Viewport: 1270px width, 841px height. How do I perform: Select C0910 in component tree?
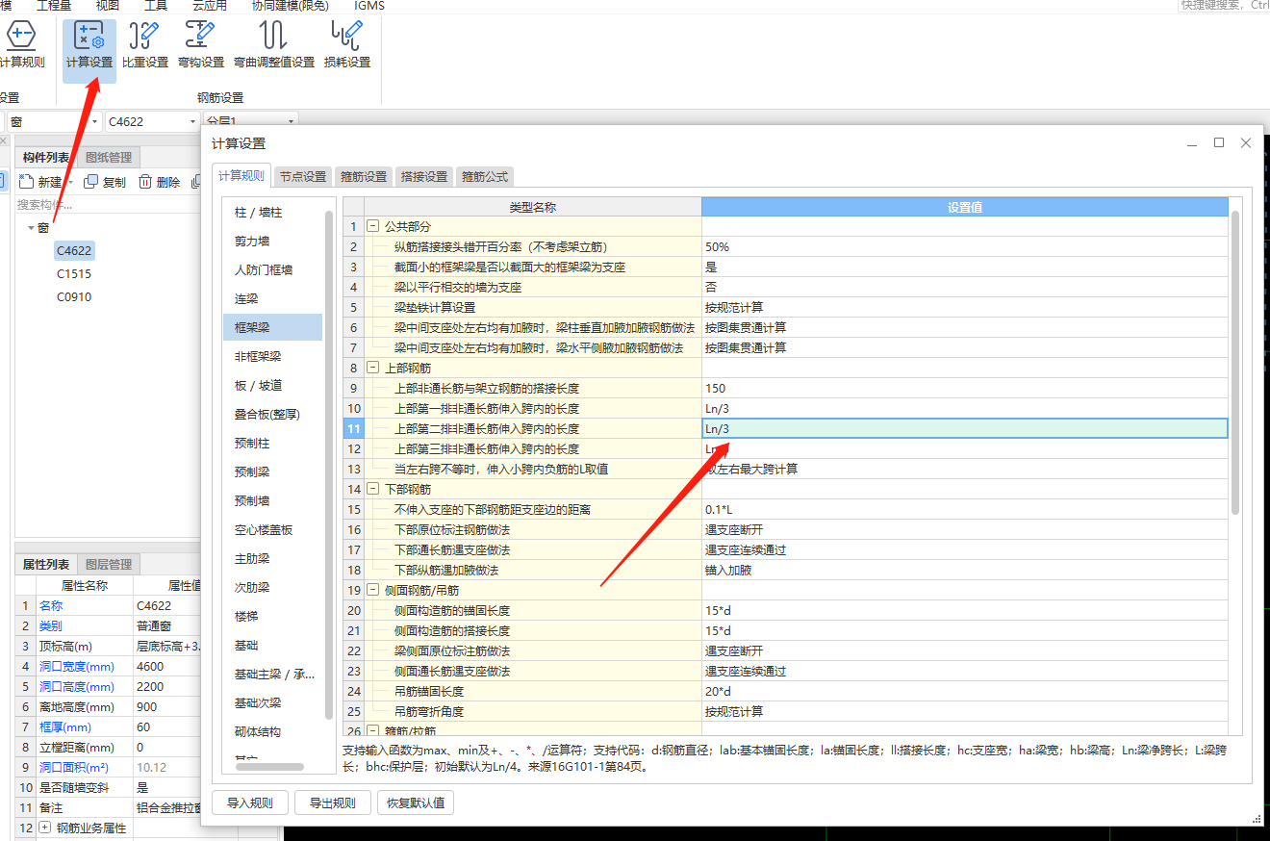(74, 297)
